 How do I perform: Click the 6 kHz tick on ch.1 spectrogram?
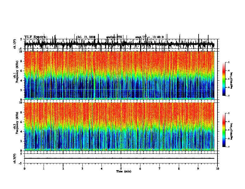point(22,71)
